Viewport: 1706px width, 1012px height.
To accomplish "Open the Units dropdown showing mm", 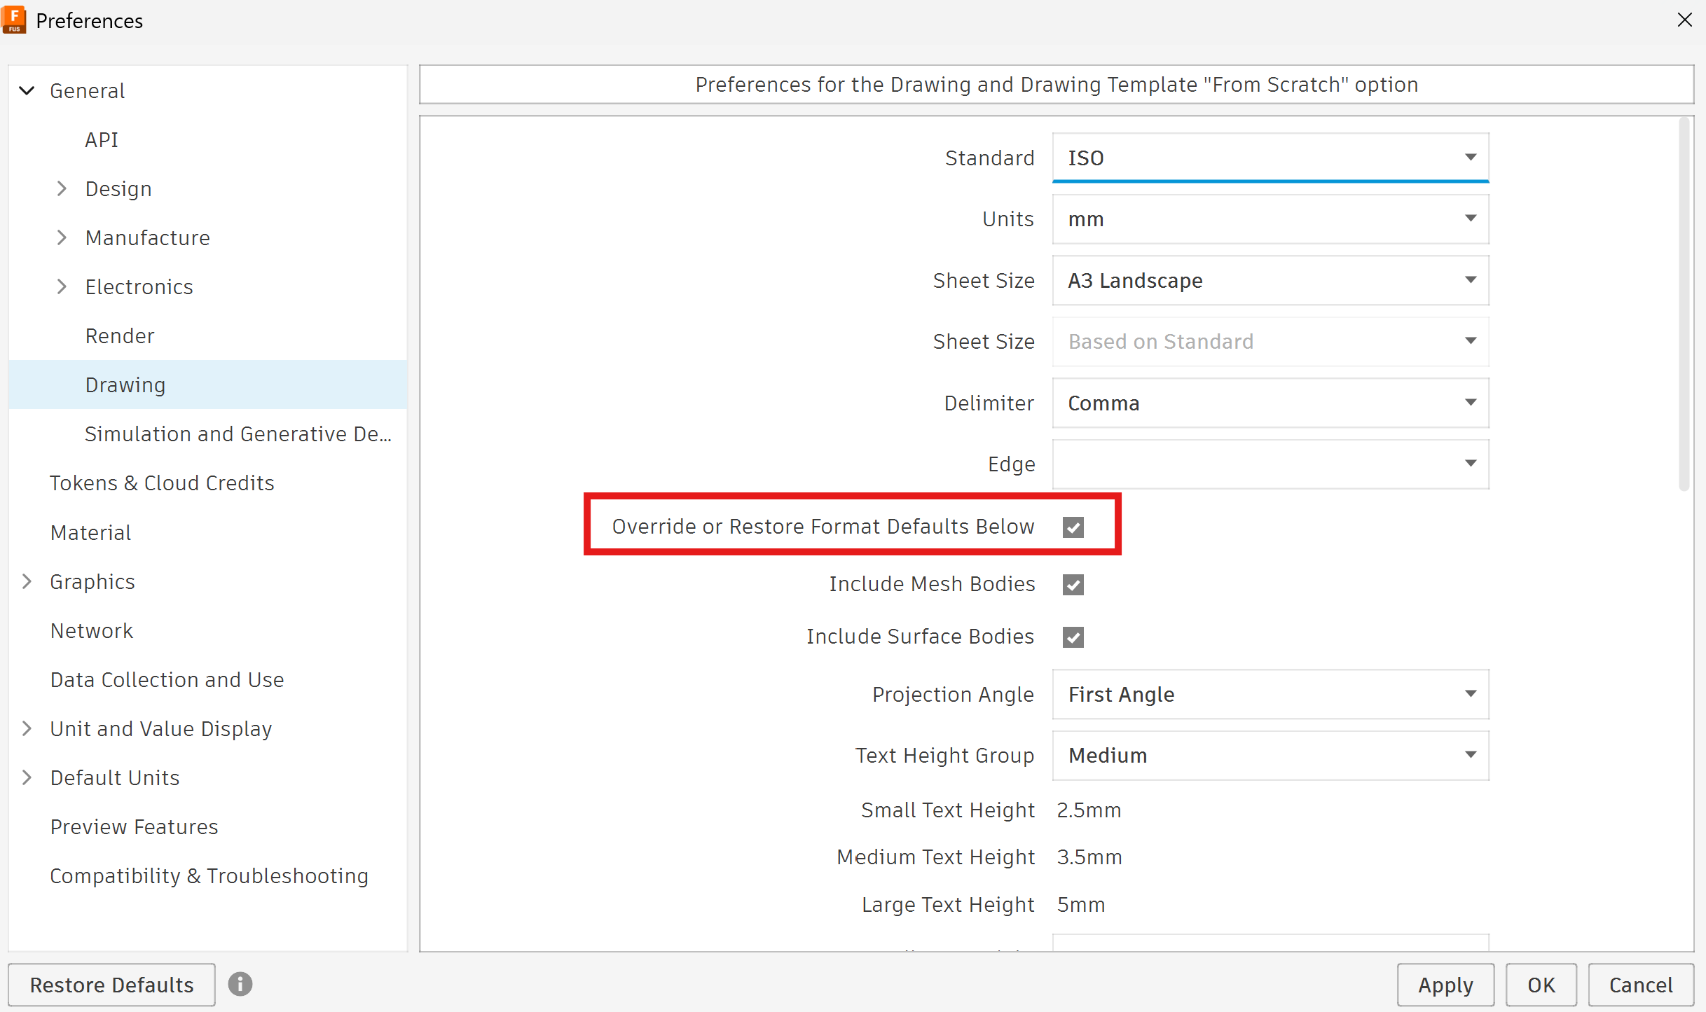I will pyautogui.click(x=1270, y=219).
